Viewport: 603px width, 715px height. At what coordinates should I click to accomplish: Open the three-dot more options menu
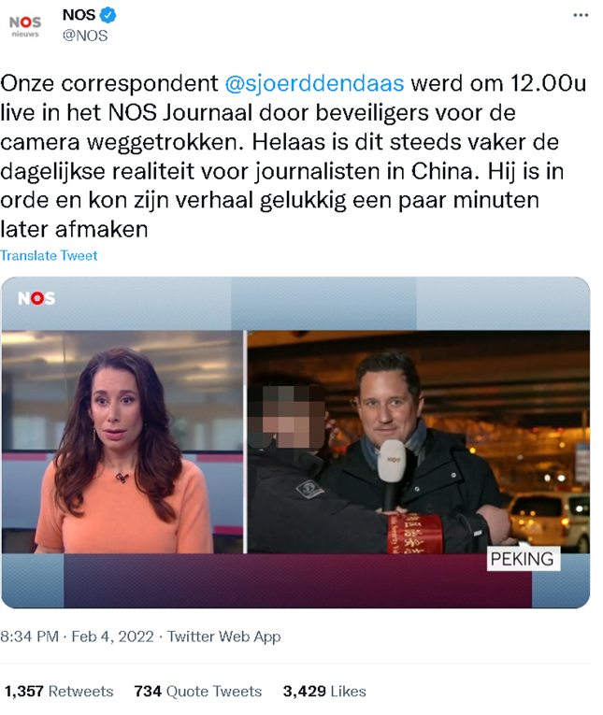click(x=581, y=16)
